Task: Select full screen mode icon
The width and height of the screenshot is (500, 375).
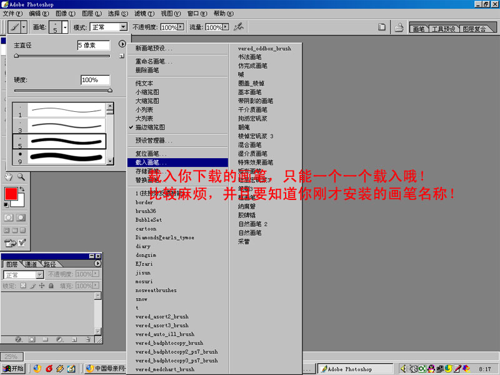Action: click(x=22, y=230)
